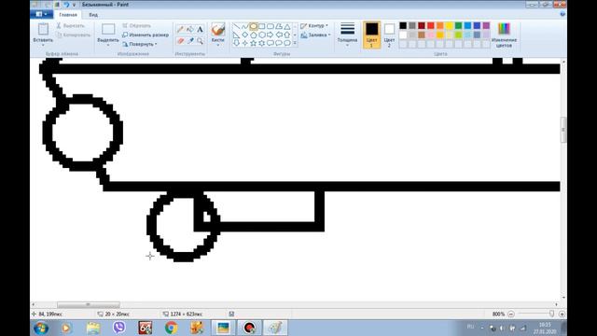Click the Undo arrow in quick access toolbar
The image size is (597, 336).
click(x=66, y=5)
